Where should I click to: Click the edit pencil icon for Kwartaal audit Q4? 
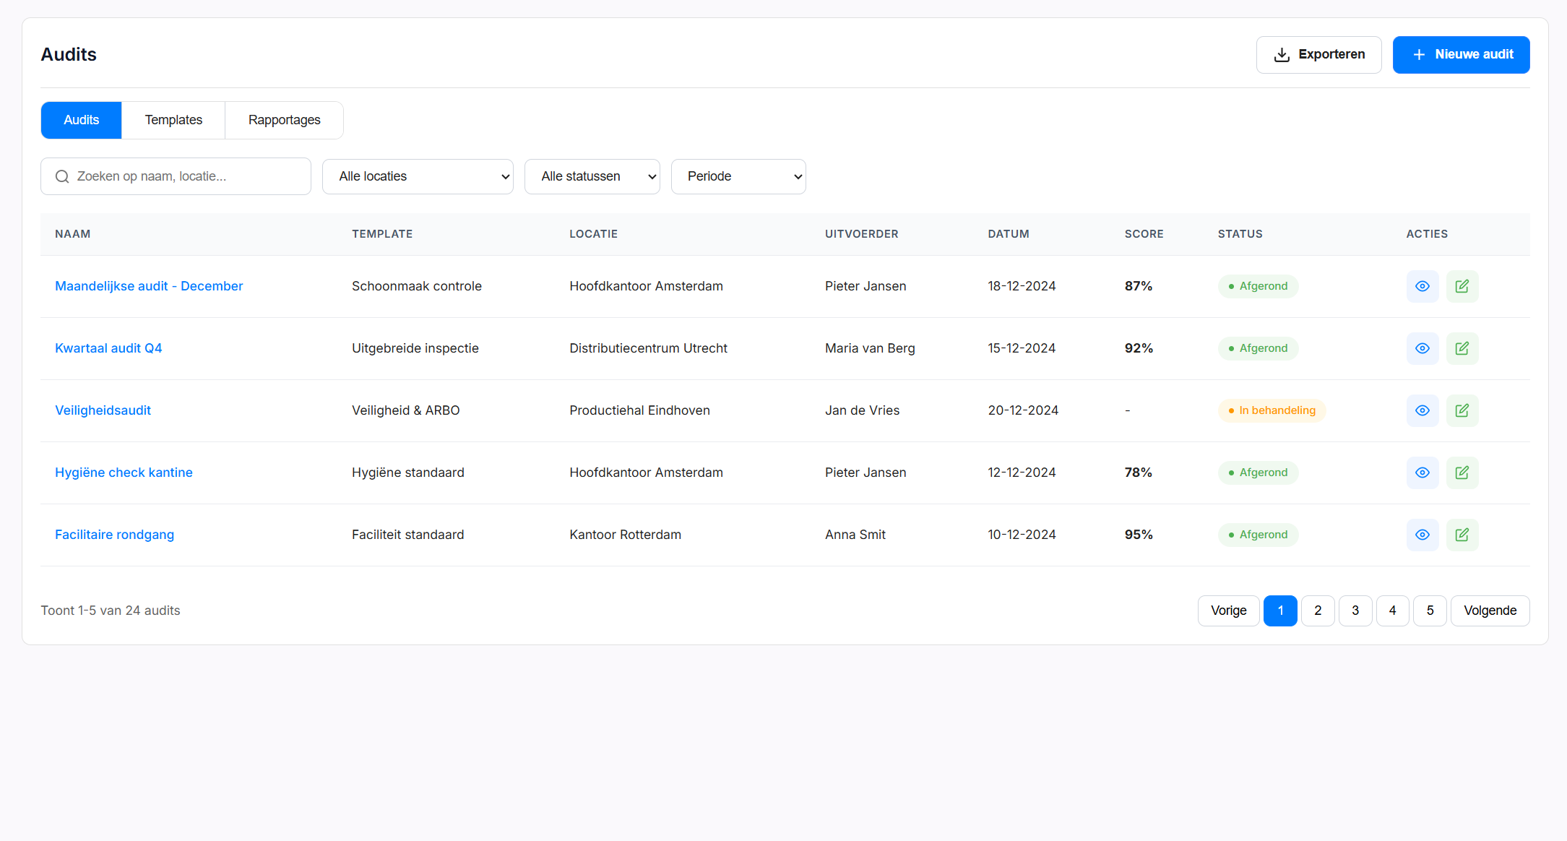coord(1462,348)
